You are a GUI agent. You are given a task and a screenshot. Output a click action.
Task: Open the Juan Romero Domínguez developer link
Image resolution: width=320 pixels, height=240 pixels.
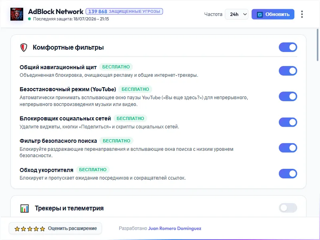[x=175, y=228]
